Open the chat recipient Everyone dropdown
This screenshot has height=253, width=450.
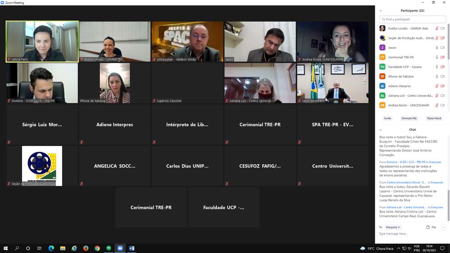click(x=393, y=227)
